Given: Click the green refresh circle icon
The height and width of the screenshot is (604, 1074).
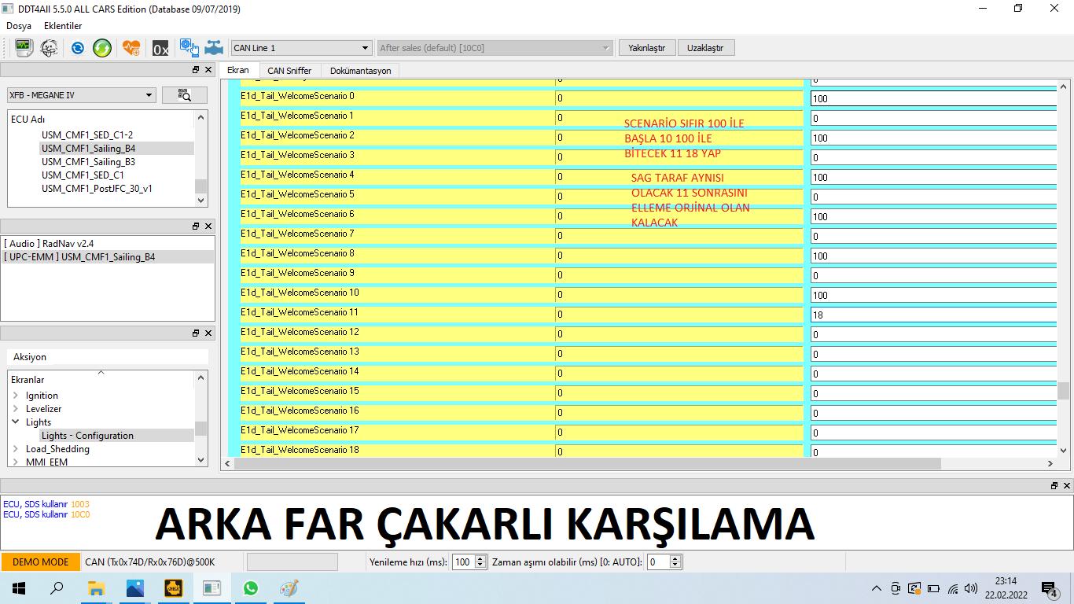Looking at the screenshot, I should coord(102,48).
